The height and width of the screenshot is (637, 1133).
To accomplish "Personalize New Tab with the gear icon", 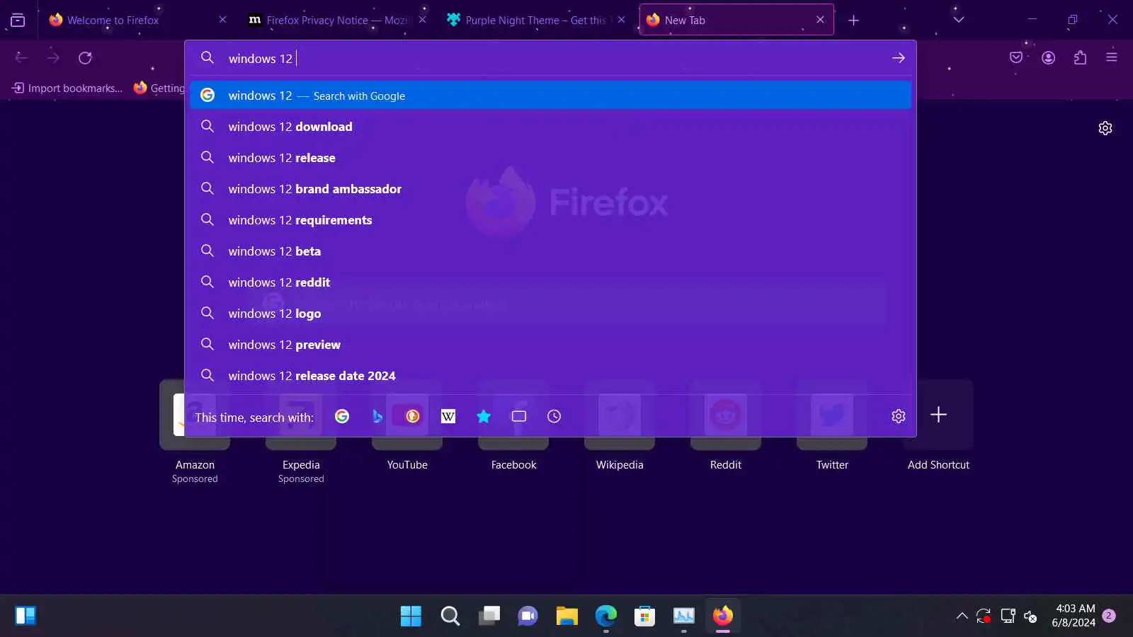I will point(1105,128).
